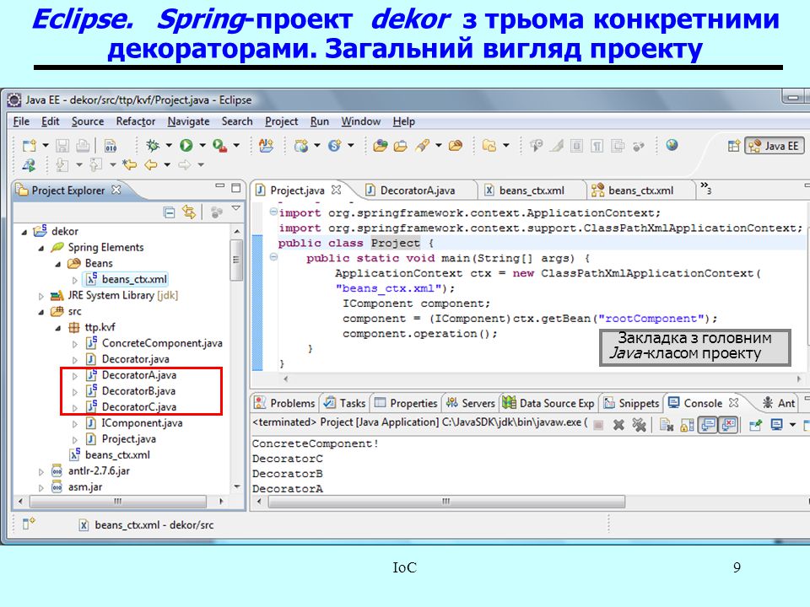Click the Open Task folder icon
810x607 pixels.
pos(400,146)
